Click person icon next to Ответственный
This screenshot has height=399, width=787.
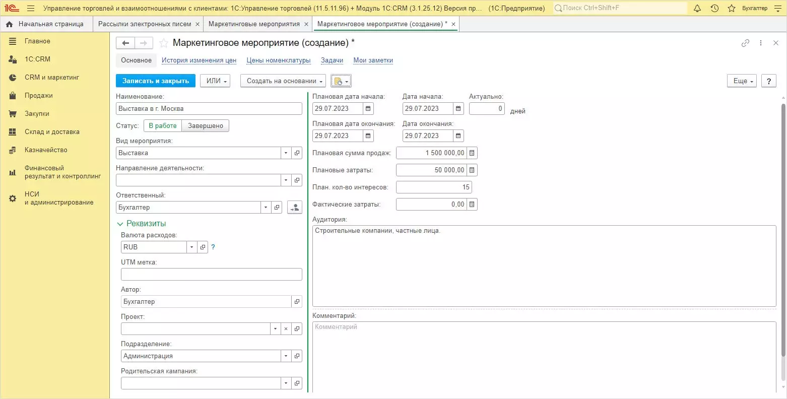pos(294,207)
